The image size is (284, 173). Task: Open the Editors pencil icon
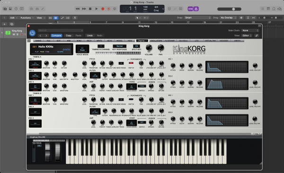click(x=43, y=9)
